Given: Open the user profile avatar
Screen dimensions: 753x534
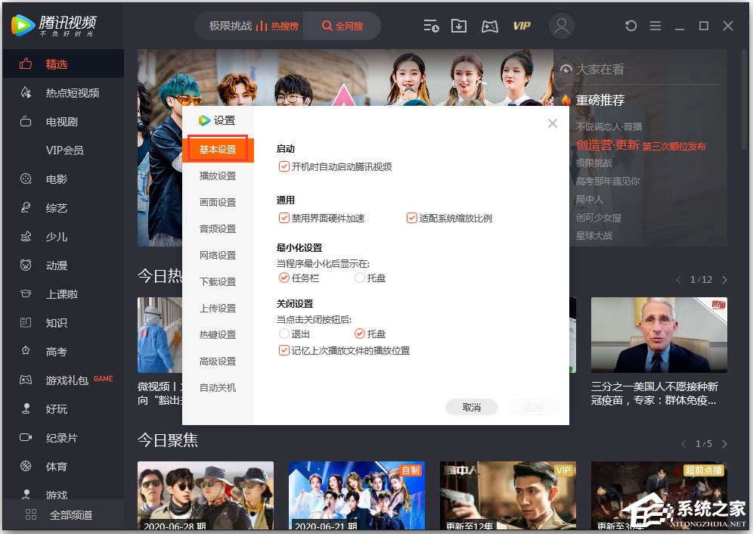Looking at the screenshot, I should click(x=562, y=25).
